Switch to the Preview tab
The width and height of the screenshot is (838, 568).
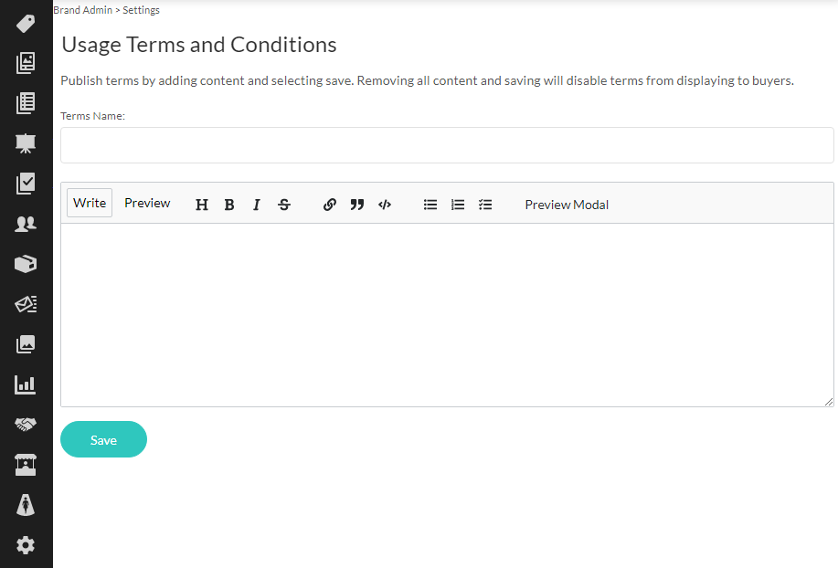pyautogui.click(x=147, y=203)
